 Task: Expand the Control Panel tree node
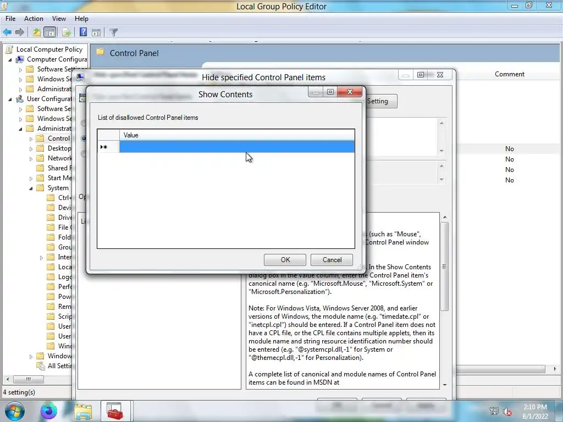pyautogui.click(x=31, y=139)
